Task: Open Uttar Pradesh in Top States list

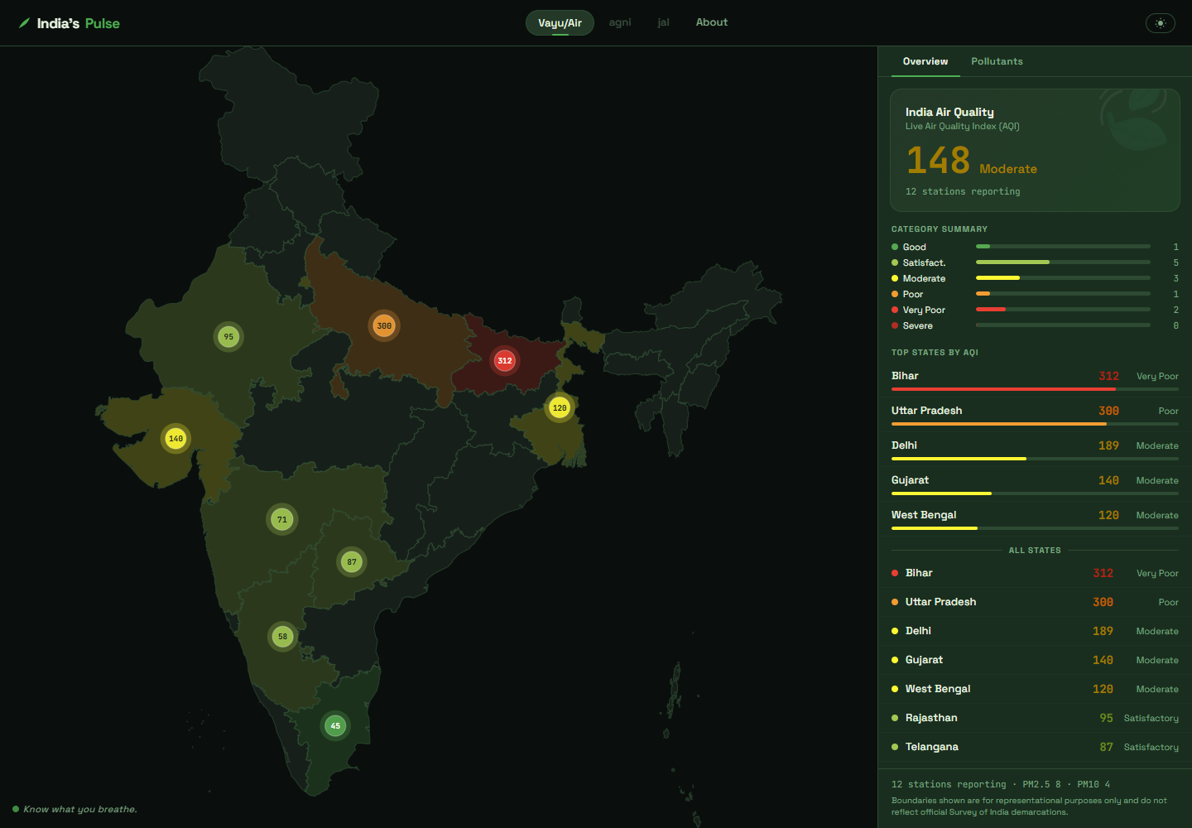Action: coord(1035,414)
